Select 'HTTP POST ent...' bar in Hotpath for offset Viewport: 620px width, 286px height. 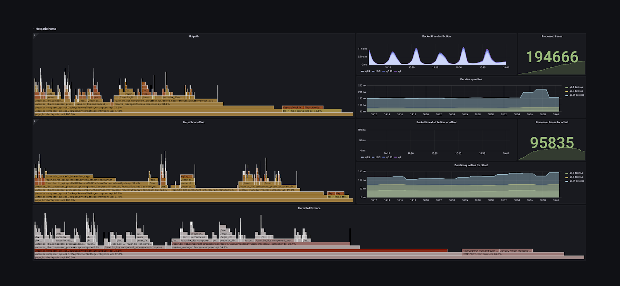coord(338,197)
